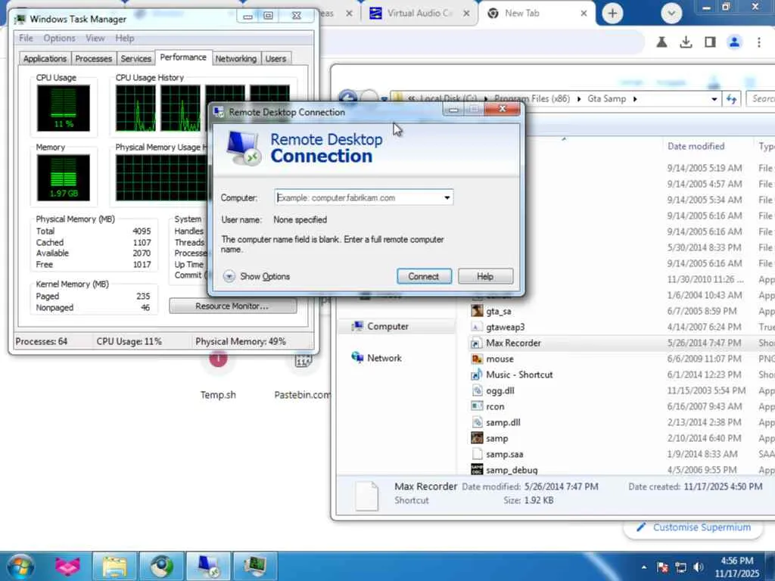Open the Computer name dropdown arrow

[x=447, y=197]
